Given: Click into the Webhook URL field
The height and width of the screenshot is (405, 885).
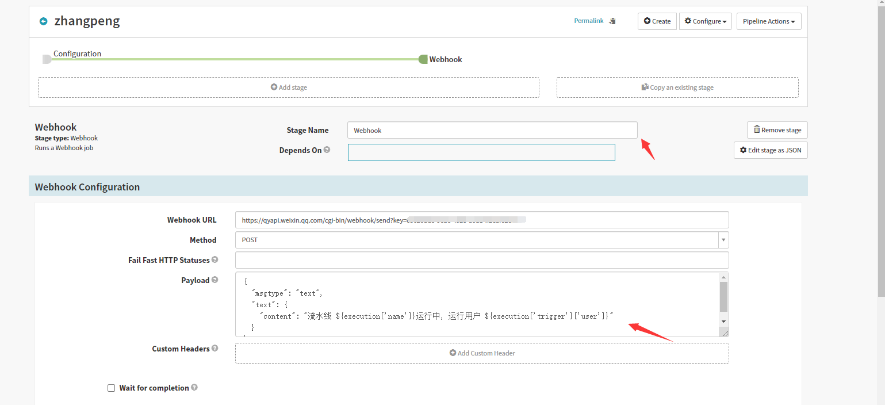Looking at the screenshot, I should pos(482,220).
